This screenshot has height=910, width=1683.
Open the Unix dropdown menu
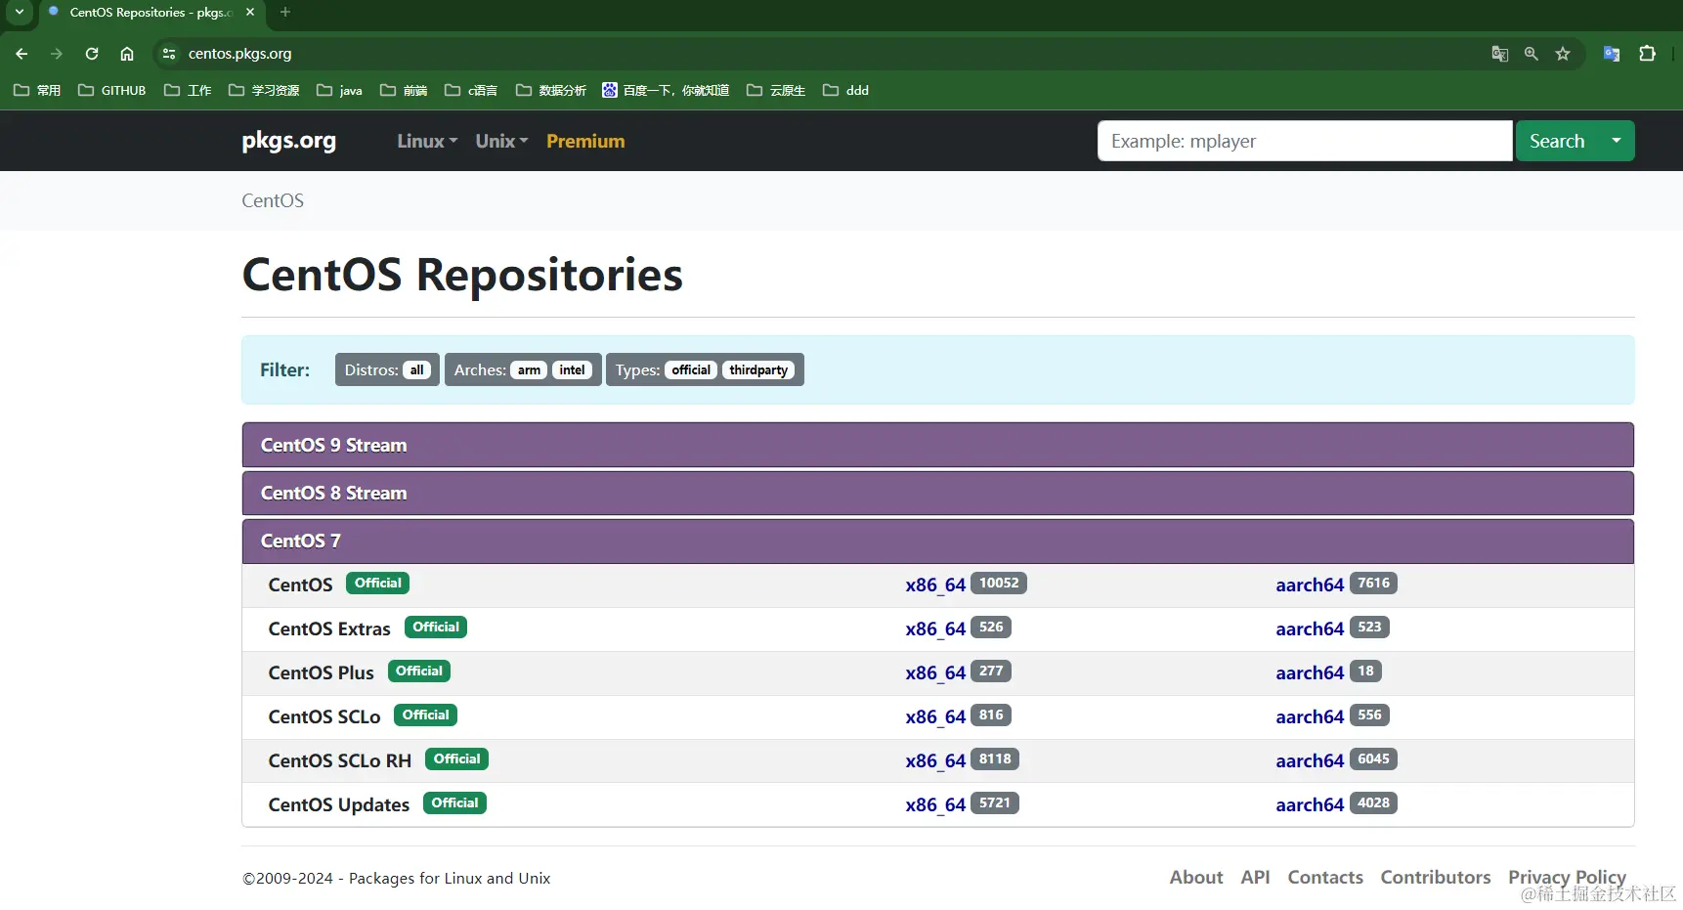tap(501, 141)
